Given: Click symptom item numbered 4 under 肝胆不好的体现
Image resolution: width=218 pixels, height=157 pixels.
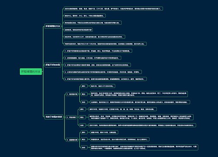Looking at the screenshot, I should [103, 72].
